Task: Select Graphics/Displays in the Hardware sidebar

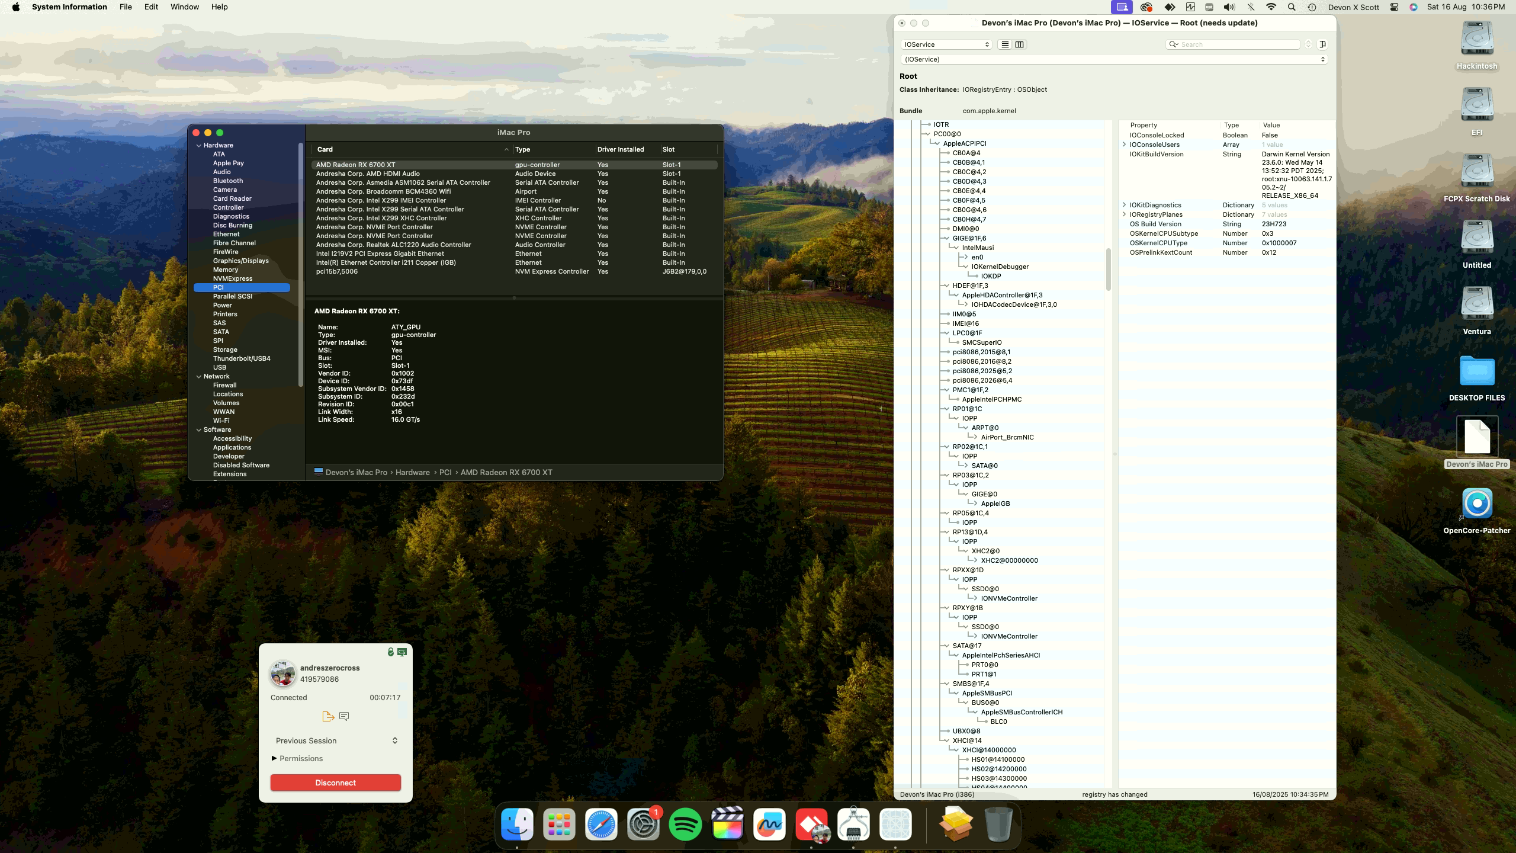Action: point(240,261)
